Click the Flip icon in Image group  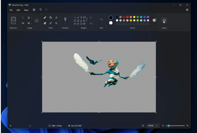(29, 23)
